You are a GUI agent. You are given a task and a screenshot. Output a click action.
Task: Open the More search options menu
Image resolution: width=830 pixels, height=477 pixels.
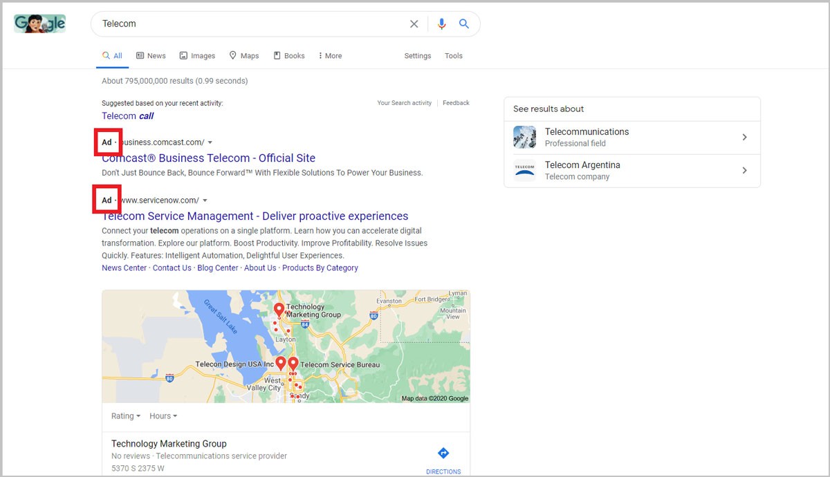(330, 56)
